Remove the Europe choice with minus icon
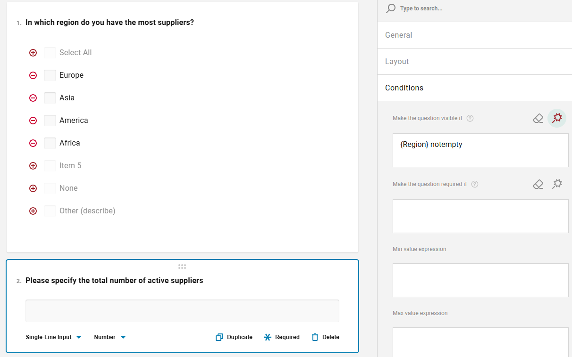This screenshot has height=357, width=572. (33, 75)
